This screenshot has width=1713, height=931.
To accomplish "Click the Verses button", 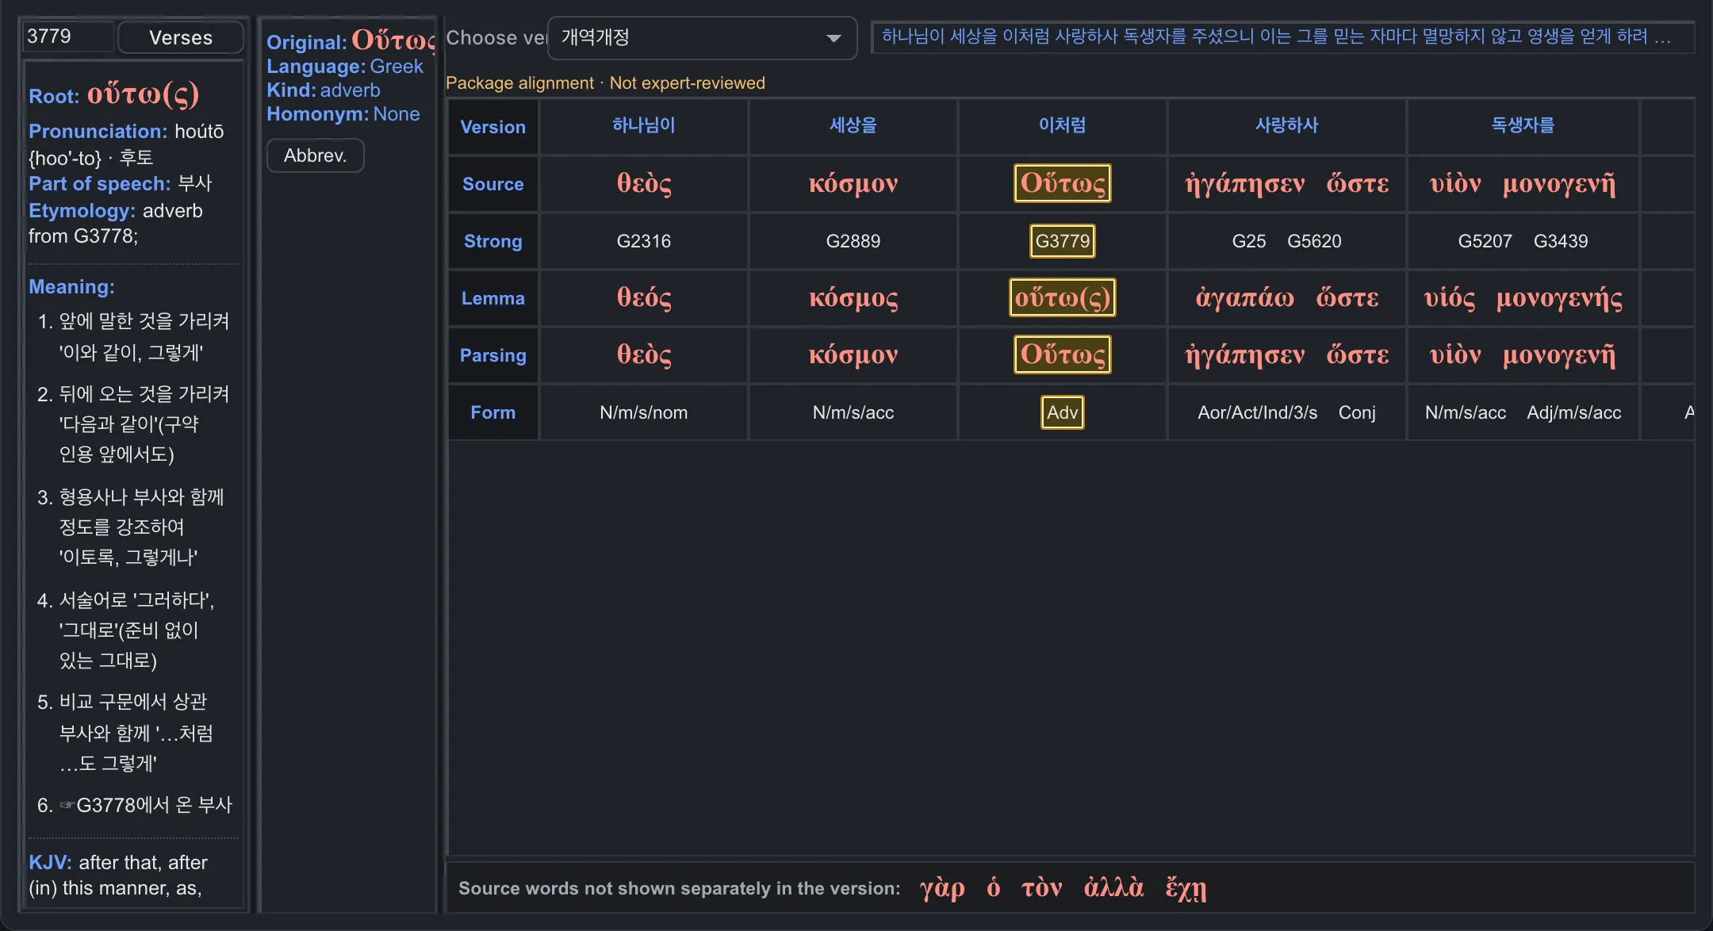I will [181, 37].
